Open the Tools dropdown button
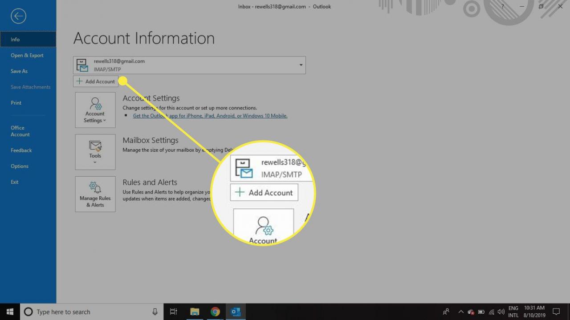Image resolution: width=570 pixels, height=320 pixels. click(95, 152)
